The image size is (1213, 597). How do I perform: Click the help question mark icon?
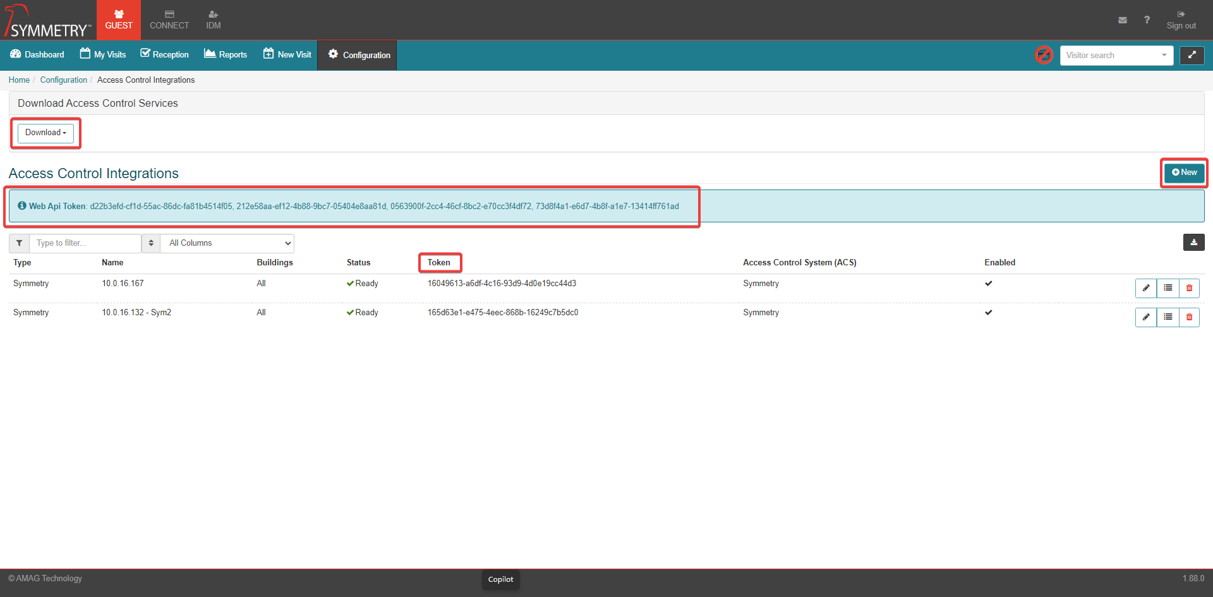pyautogui.click(x=1147, y=20)
